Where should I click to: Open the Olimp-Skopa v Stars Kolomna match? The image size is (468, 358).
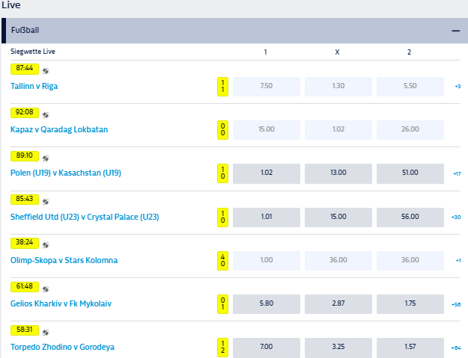tap(64, 260)
